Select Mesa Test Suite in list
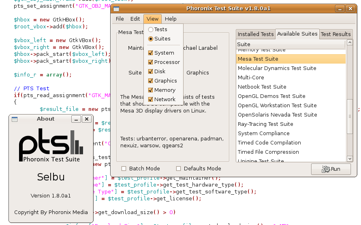 click(291, 59)
